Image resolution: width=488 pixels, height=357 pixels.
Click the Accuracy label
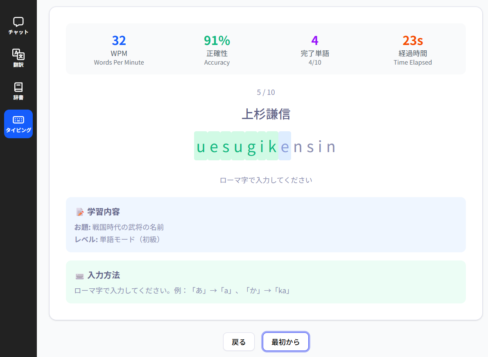point(217,63)
